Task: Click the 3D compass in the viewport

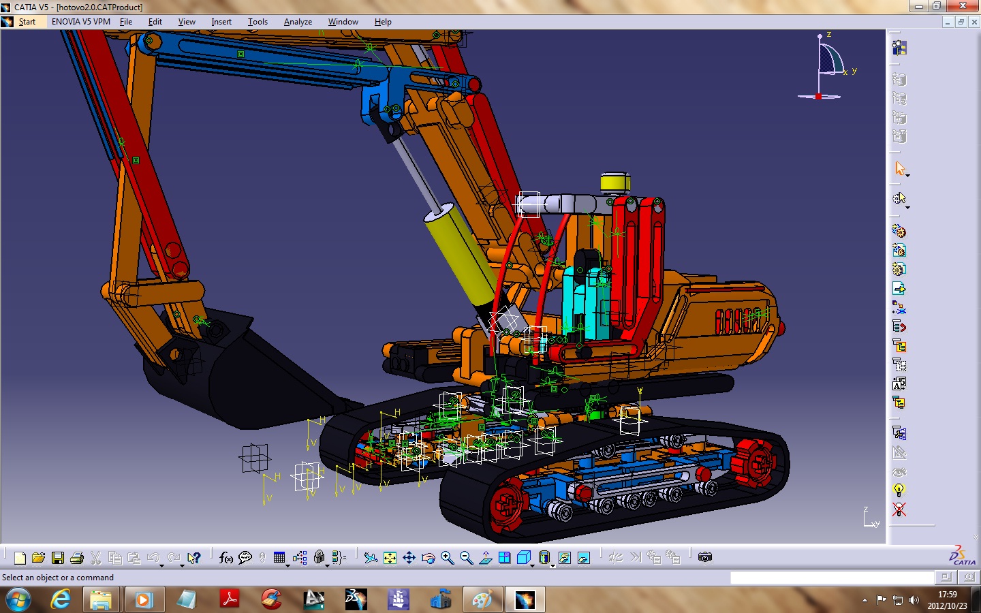Action: point(826,67)
